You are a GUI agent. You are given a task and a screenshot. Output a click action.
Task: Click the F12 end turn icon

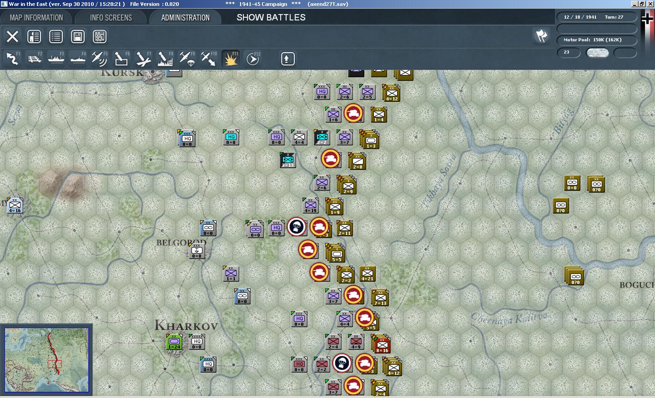point(252,59)
